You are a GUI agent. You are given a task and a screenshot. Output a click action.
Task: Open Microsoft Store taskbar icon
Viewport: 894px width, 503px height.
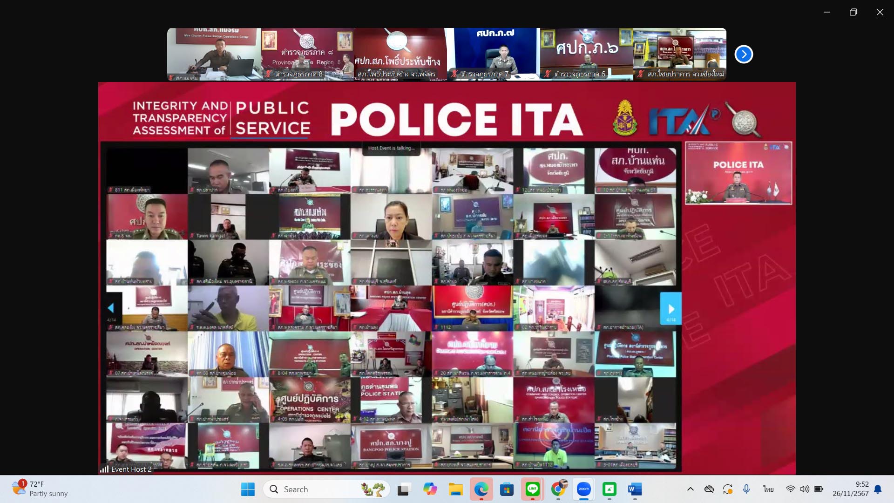click(x=507, y=489)
